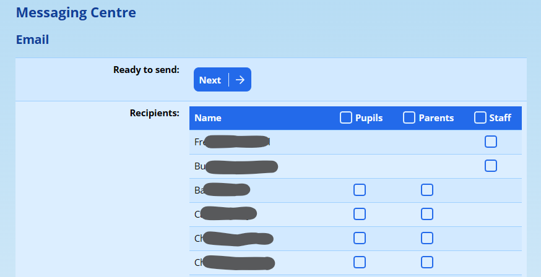This screenshot has width=541, height=277.
Task: Click the Name column header
Action: pyautogui.click(x=208, y=118)
